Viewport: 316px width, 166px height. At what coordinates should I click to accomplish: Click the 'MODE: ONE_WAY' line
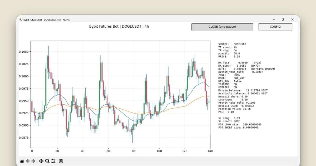tap(231, 78)
